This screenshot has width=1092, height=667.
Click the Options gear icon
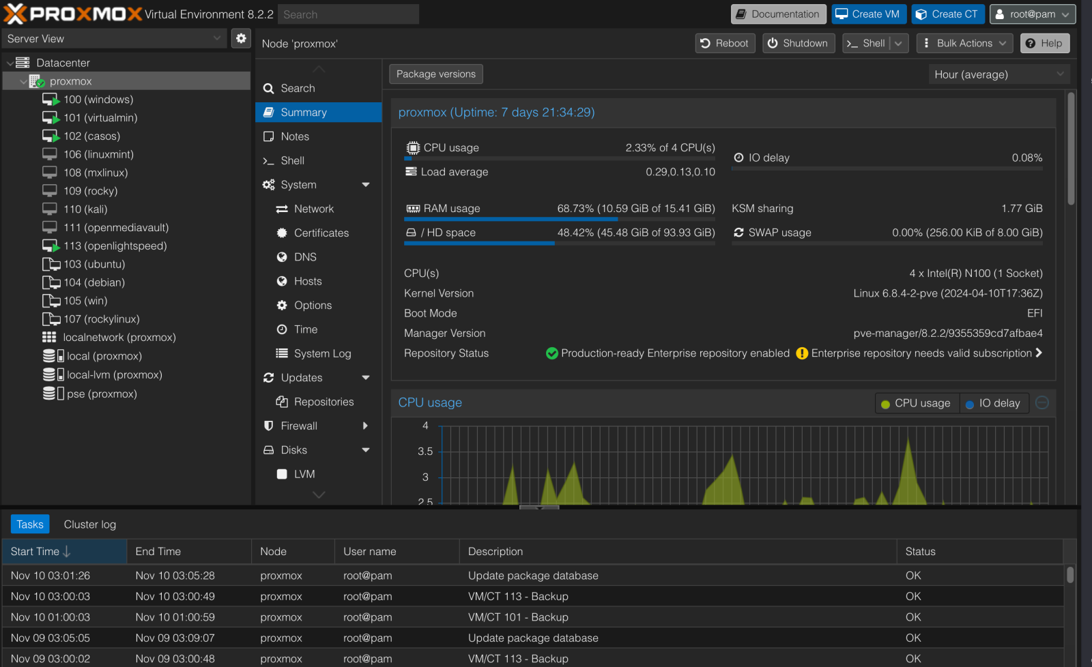click(x=282, y=306)
